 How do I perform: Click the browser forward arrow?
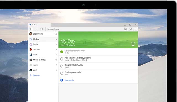point(36,29)
